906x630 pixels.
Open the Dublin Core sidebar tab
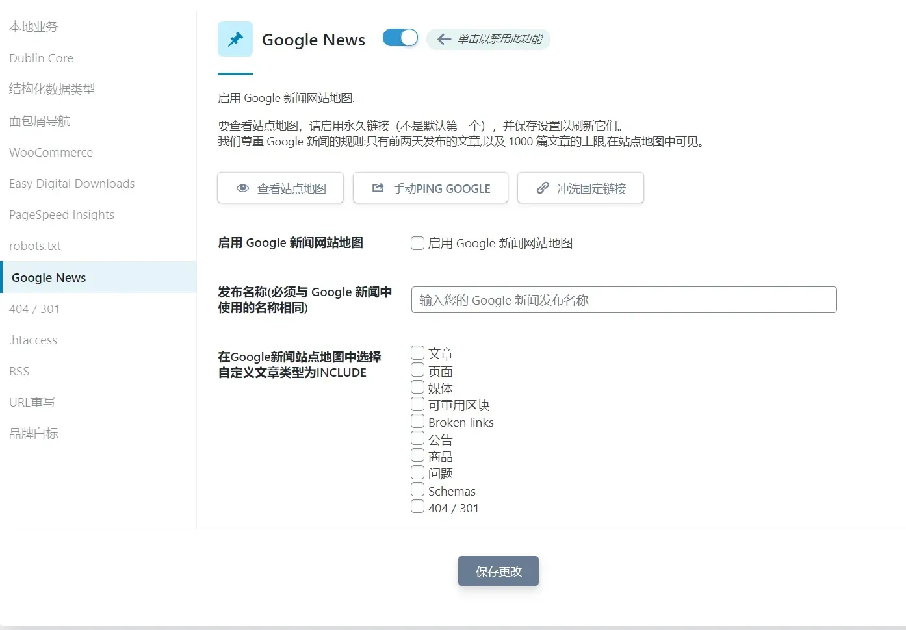98,58
